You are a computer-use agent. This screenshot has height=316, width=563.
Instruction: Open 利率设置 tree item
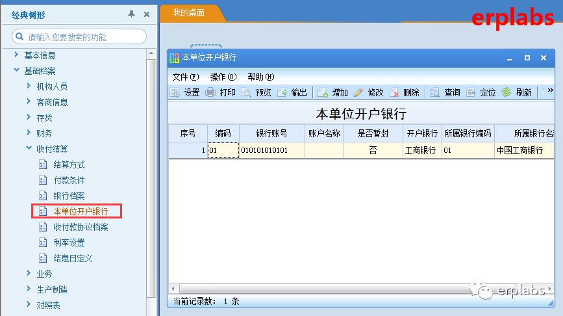69,243
